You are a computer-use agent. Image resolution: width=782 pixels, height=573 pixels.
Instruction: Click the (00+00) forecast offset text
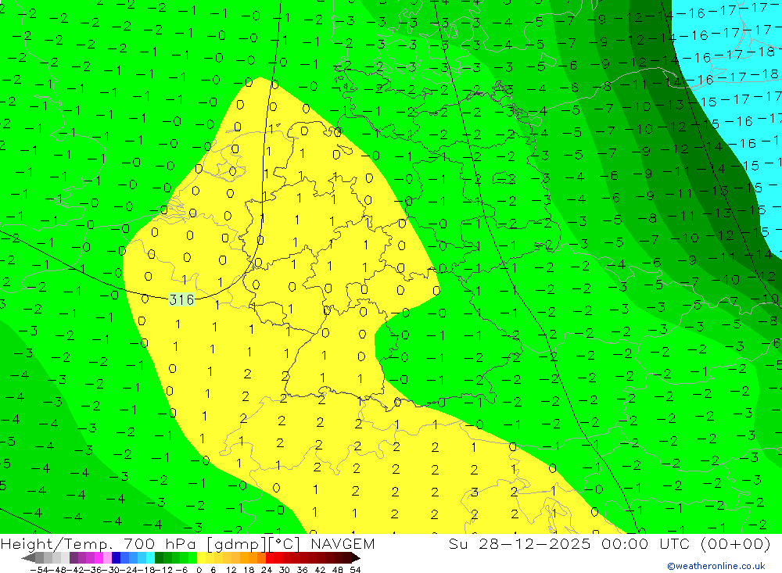[x=736, y=543]
